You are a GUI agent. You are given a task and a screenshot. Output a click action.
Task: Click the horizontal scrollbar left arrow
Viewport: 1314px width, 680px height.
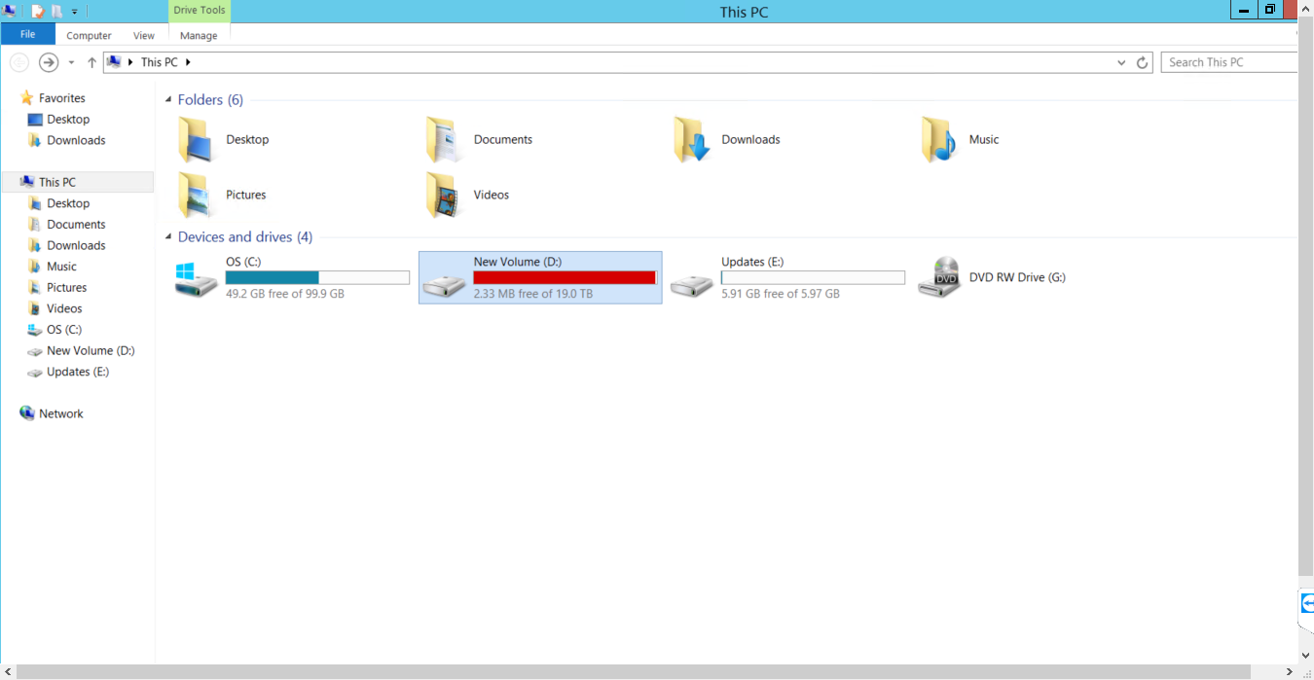coord(8,672)
